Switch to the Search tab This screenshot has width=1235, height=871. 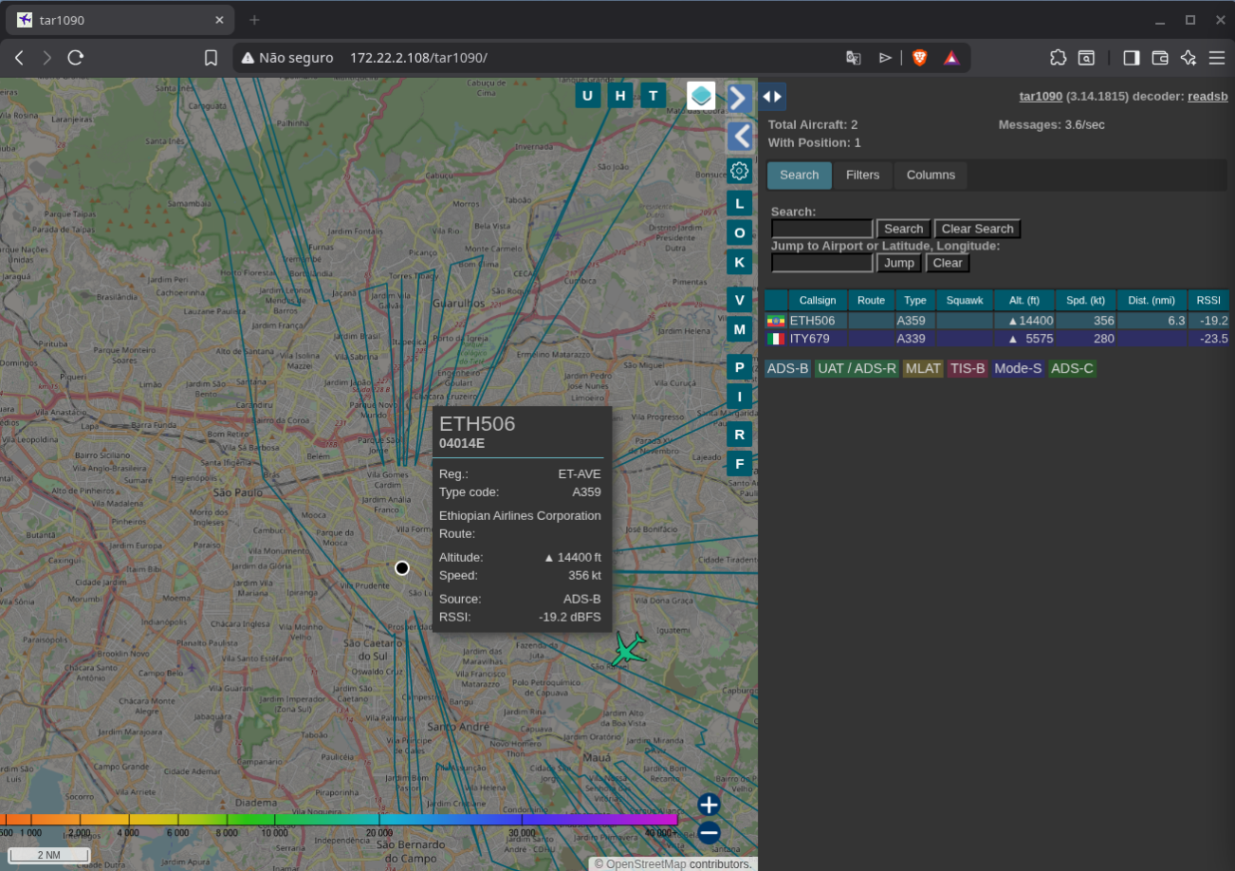click(800, 176)
